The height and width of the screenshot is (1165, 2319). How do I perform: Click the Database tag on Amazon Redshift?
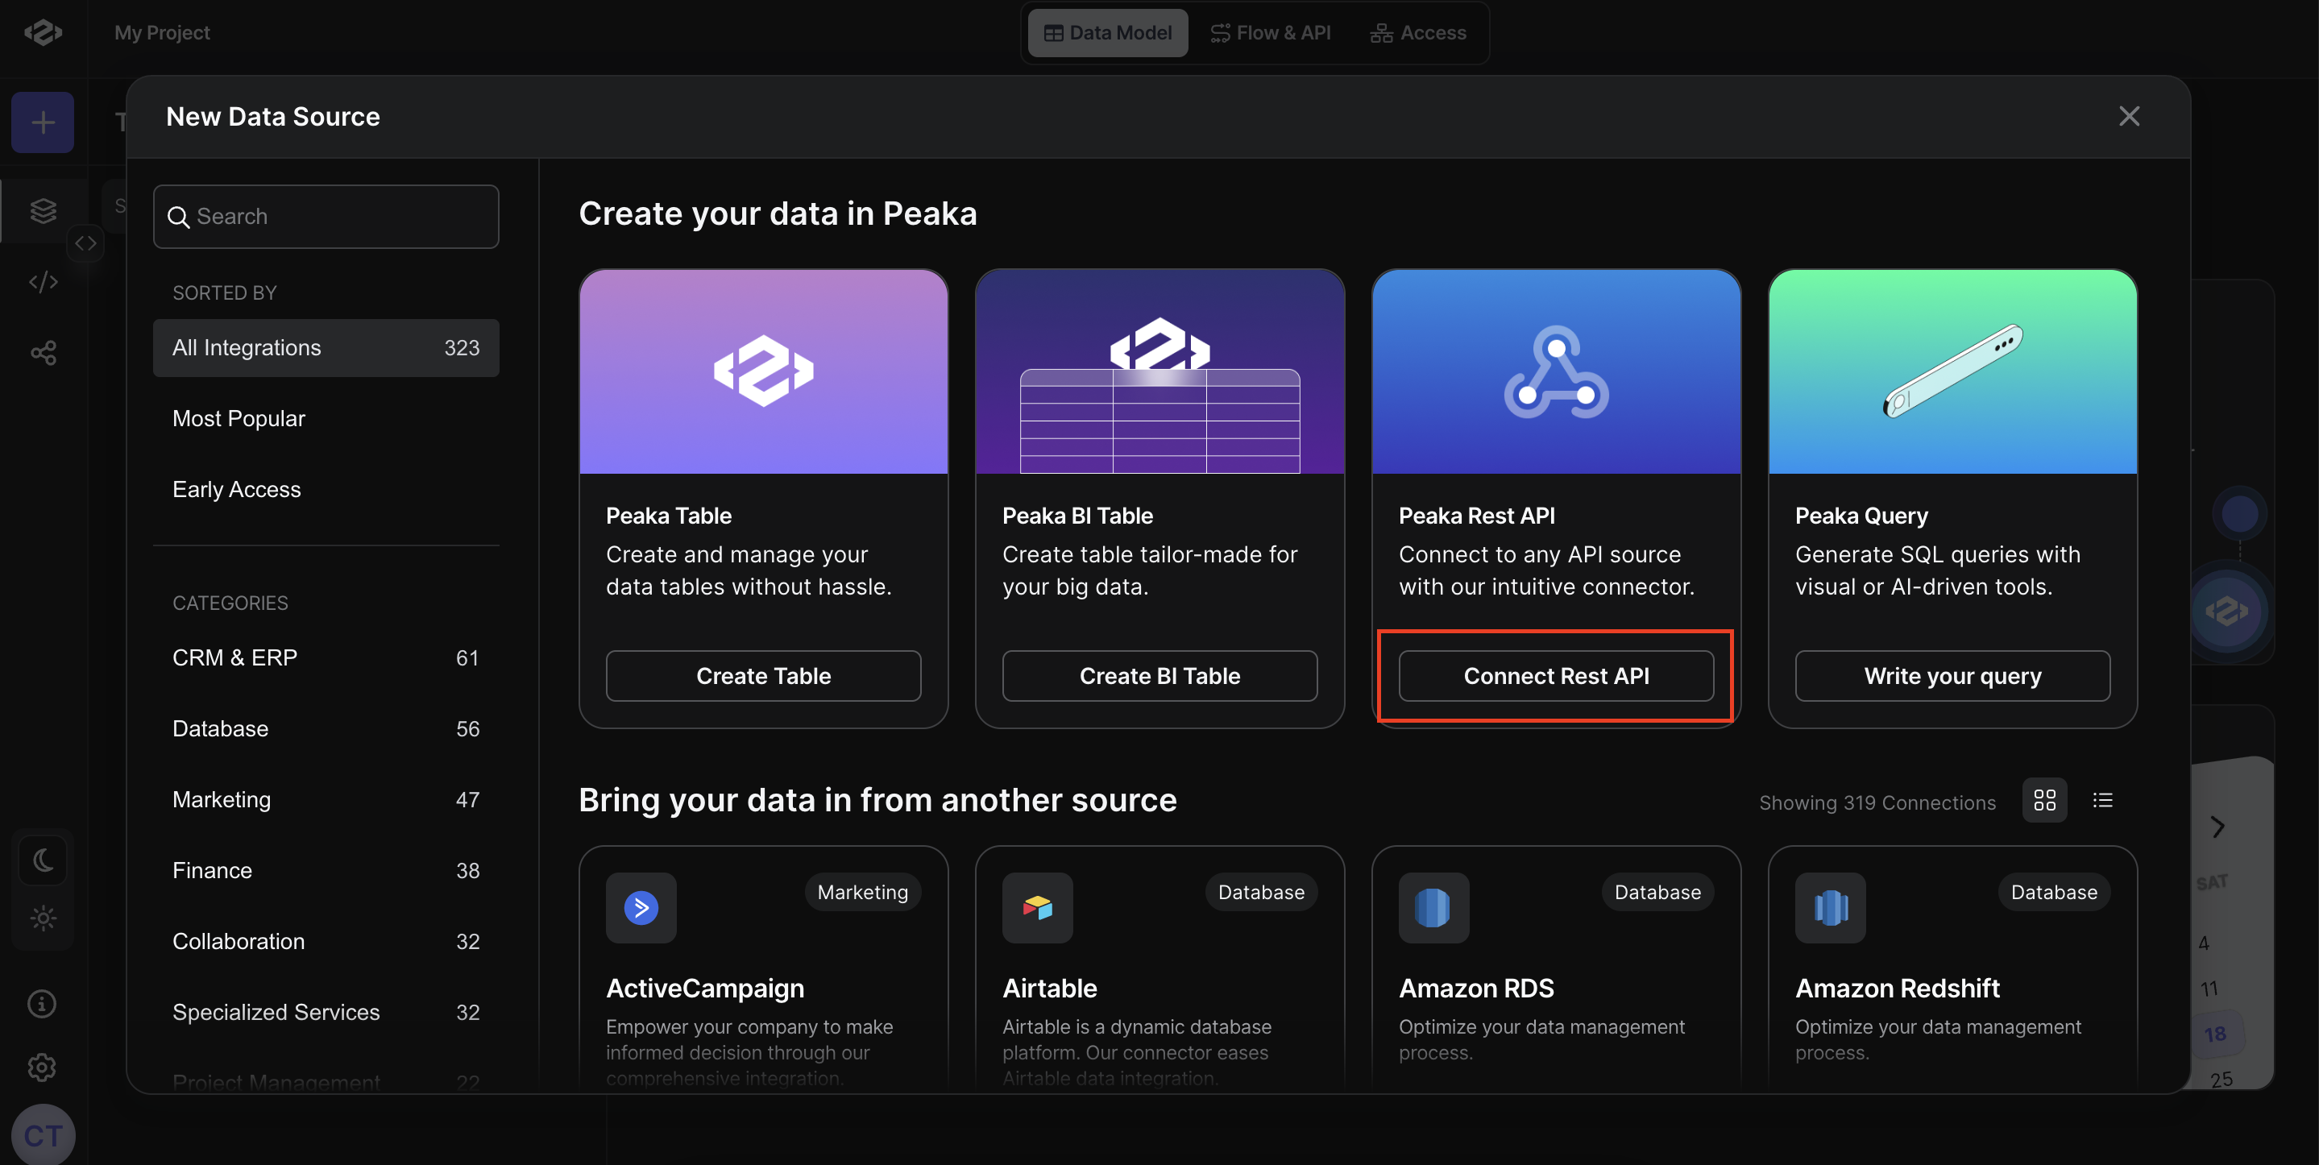tap(2053, 892)
